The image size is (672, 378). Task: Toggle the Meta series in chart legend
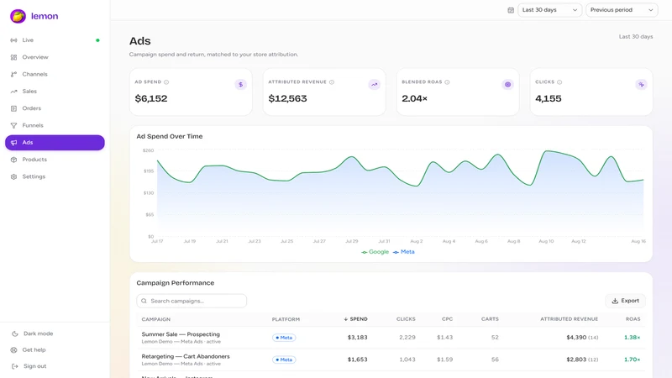coord(404,252)
